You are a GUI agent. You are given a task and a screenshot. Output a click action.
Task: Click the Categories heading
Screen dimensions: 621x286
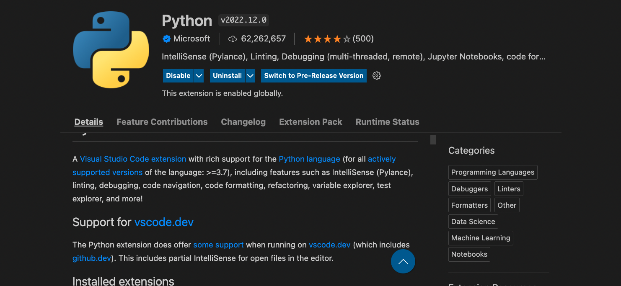(471, 151)
